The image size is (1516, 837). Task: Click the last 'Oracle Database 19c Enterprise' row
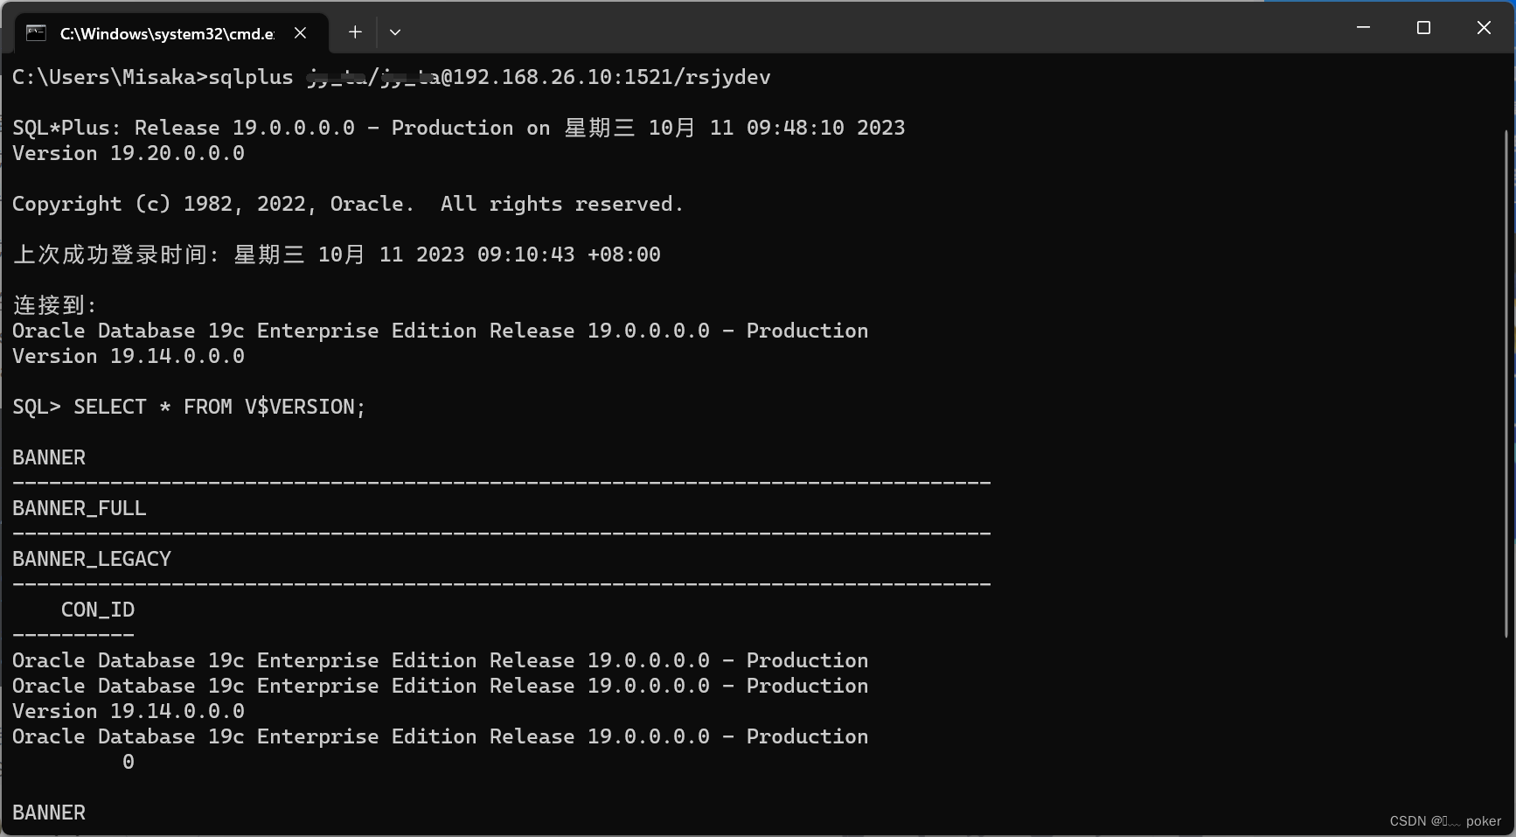coord(440,736)
